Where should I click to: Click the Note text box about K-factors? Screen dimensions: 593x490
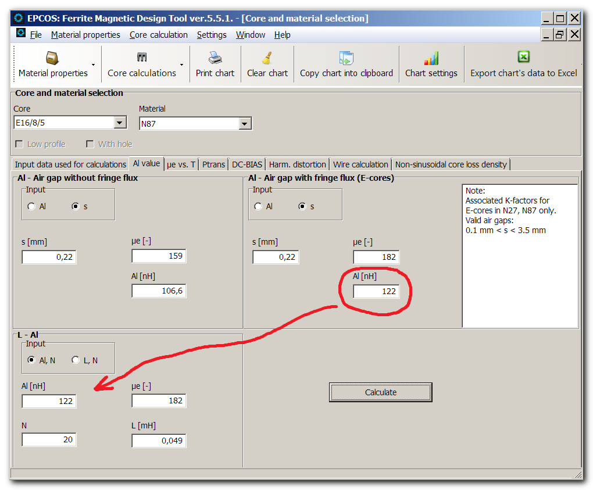click(520, 256)
